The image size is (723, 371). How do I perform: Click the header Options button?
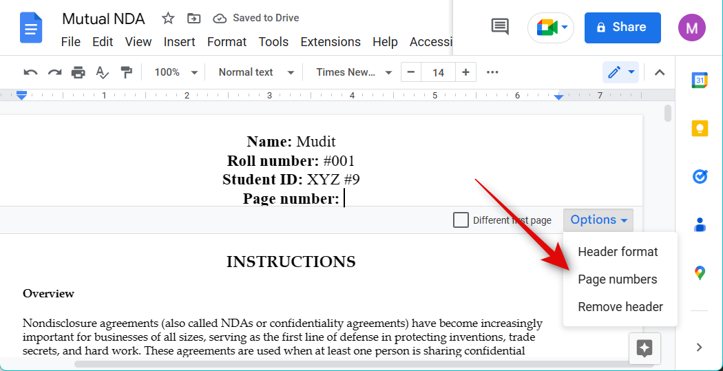(x=598, y=220)
